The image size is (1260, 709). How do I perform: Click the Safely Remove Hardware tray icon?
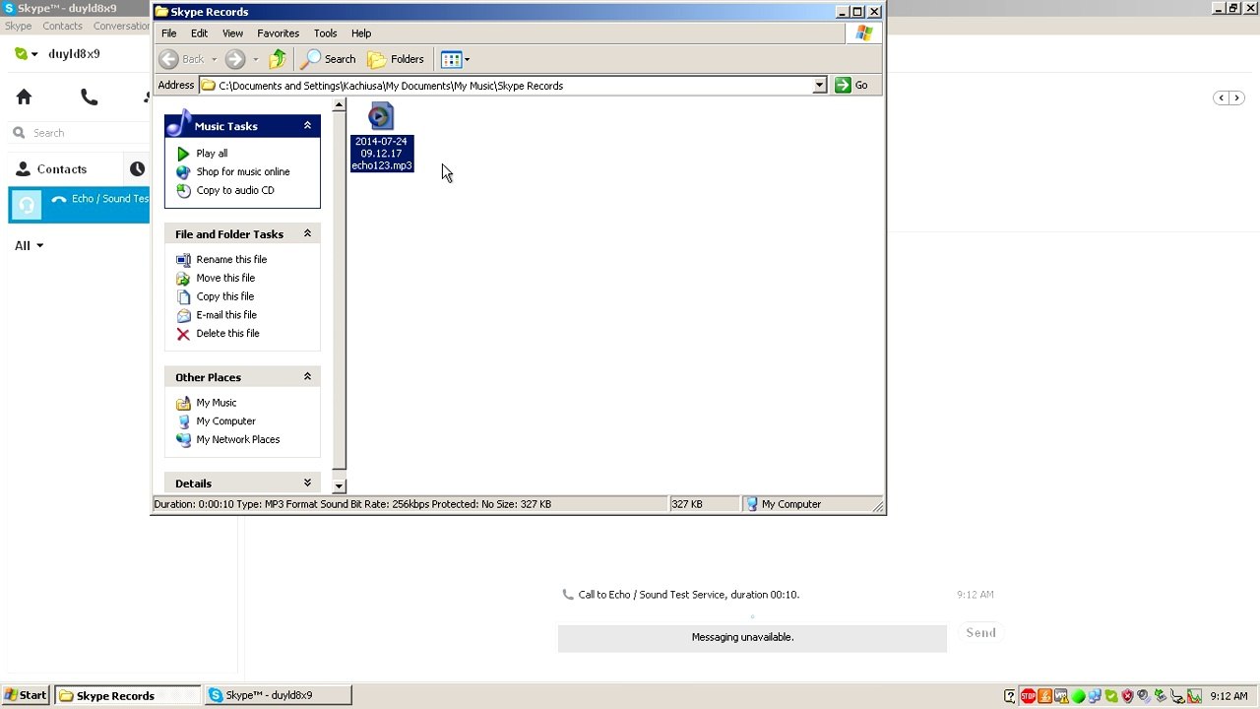[1161, 696]
